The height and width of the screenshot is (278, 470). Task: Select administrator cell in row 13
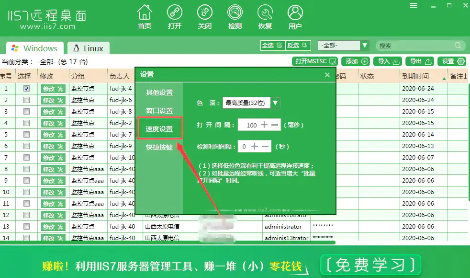click(286, 227)
